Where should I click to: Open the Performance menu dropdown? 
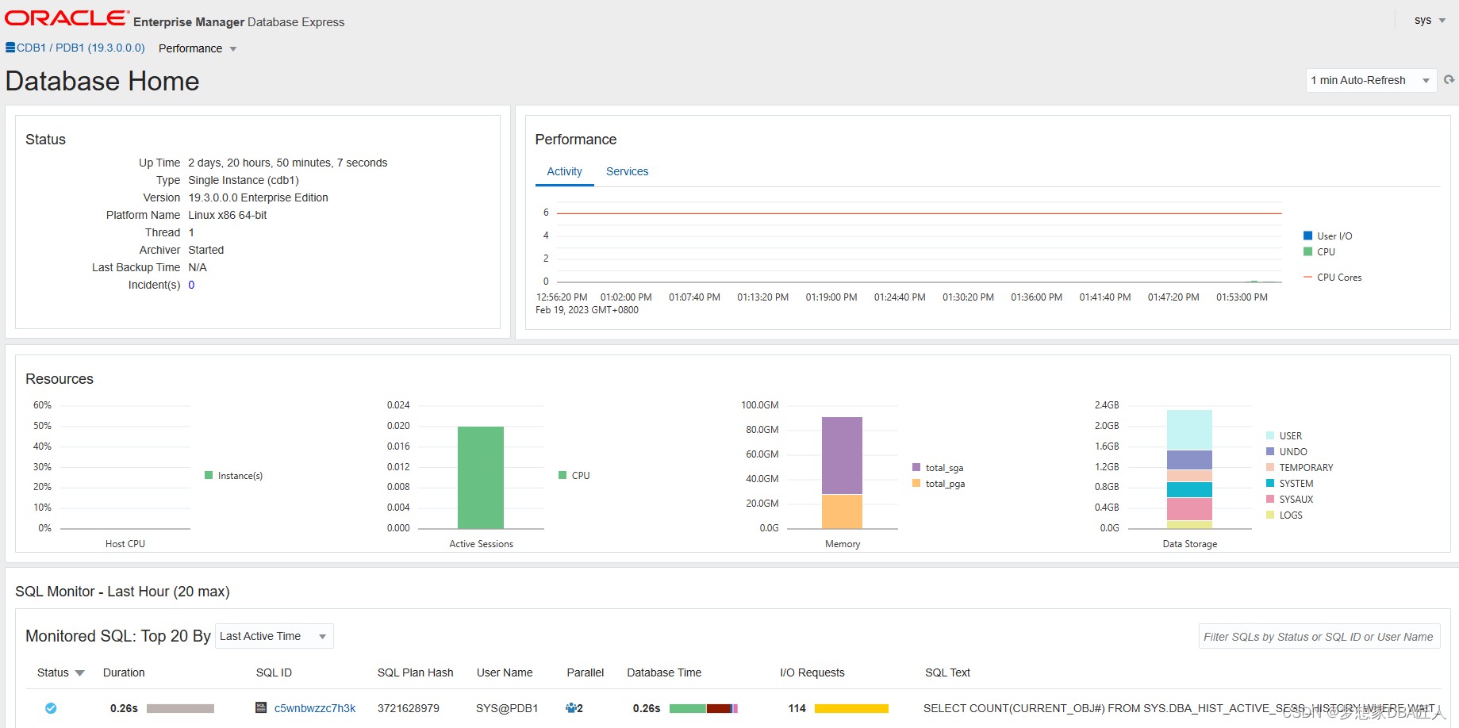coord(198,48)
